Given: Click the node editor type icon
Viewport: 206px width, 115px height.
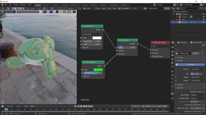Looking at the screenshot, I should click(80, 9).
